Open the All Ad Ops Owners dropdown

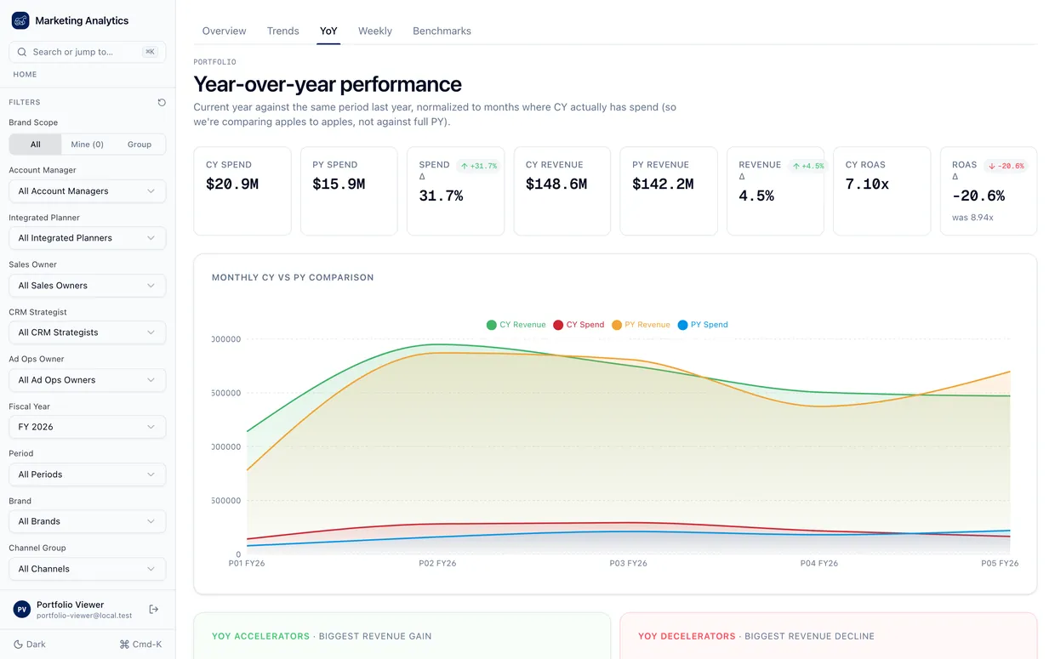88,380
